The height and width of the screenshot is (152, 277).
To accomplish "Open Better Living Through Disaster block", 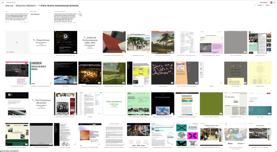I will [x=163, y=104].
